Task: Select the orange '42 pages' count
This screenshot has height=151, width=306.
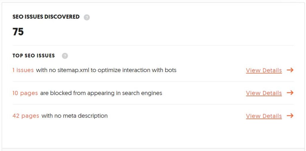Action: pos(26,116)
